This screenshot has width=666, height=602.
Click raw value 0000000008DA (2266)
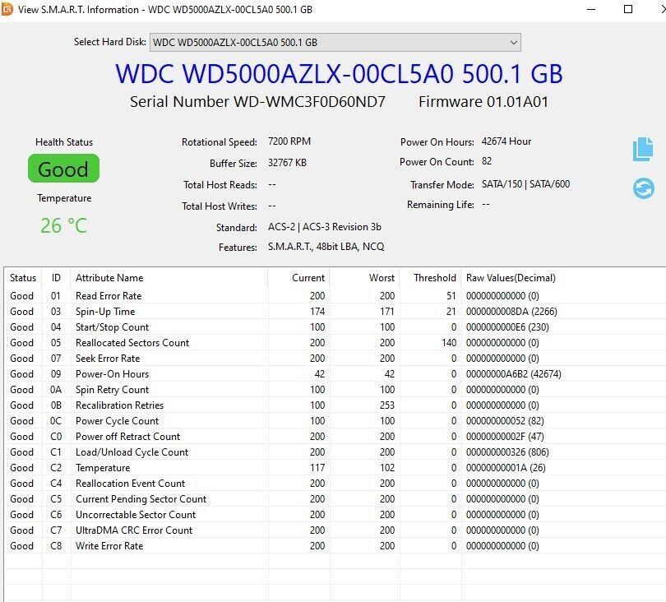(511, 312)
